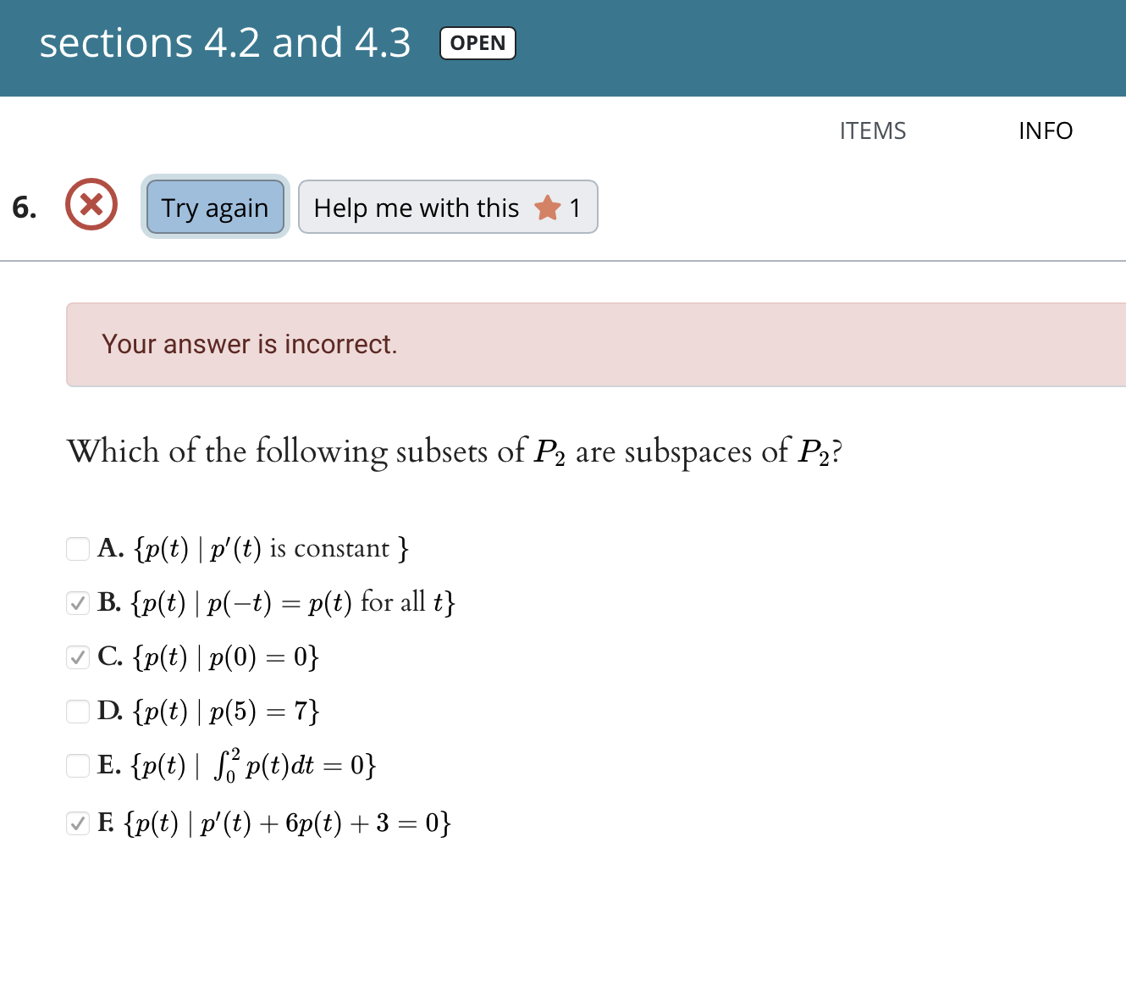Click the Try again button
Viewport: 1126px width, 1003px height.
point(215,207)
